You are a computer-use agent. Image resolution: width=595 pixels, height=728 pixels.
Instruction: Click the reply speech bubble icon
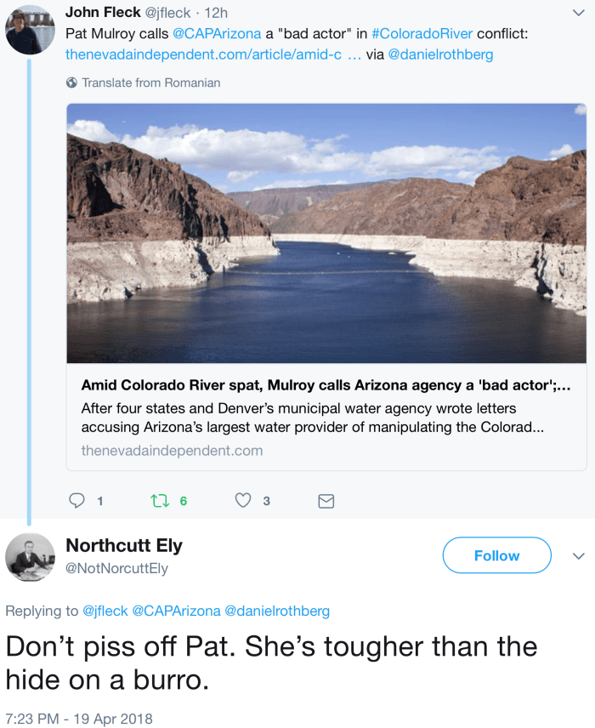(x=76, y=501)
